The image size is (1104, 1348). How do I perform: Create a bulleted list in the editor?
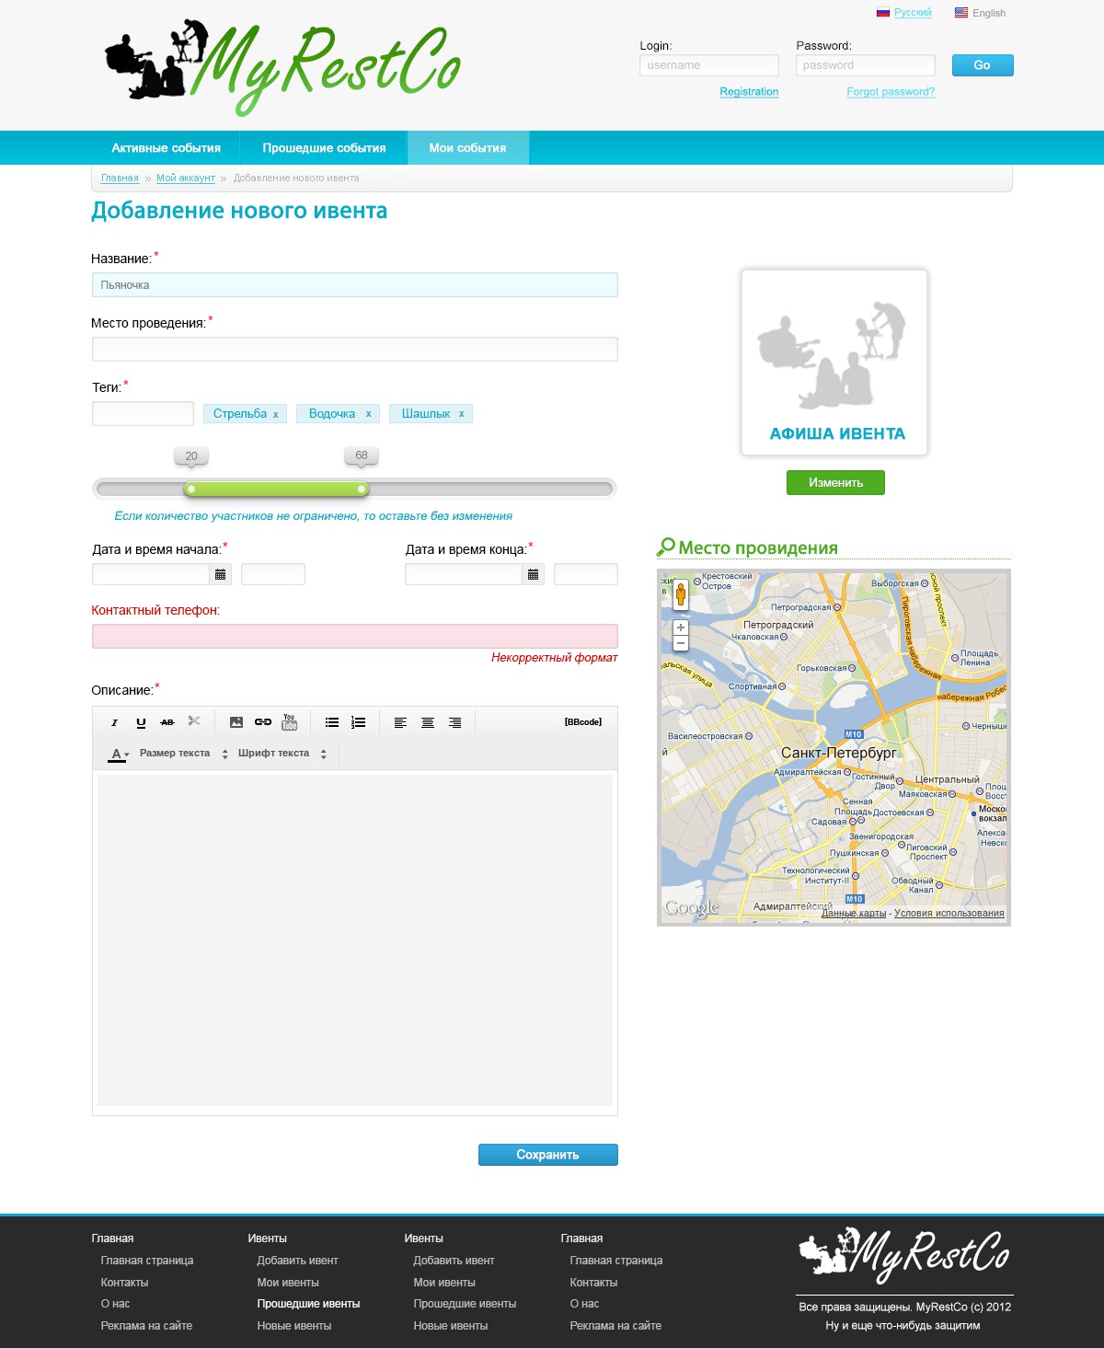click(x=332, y=722)
